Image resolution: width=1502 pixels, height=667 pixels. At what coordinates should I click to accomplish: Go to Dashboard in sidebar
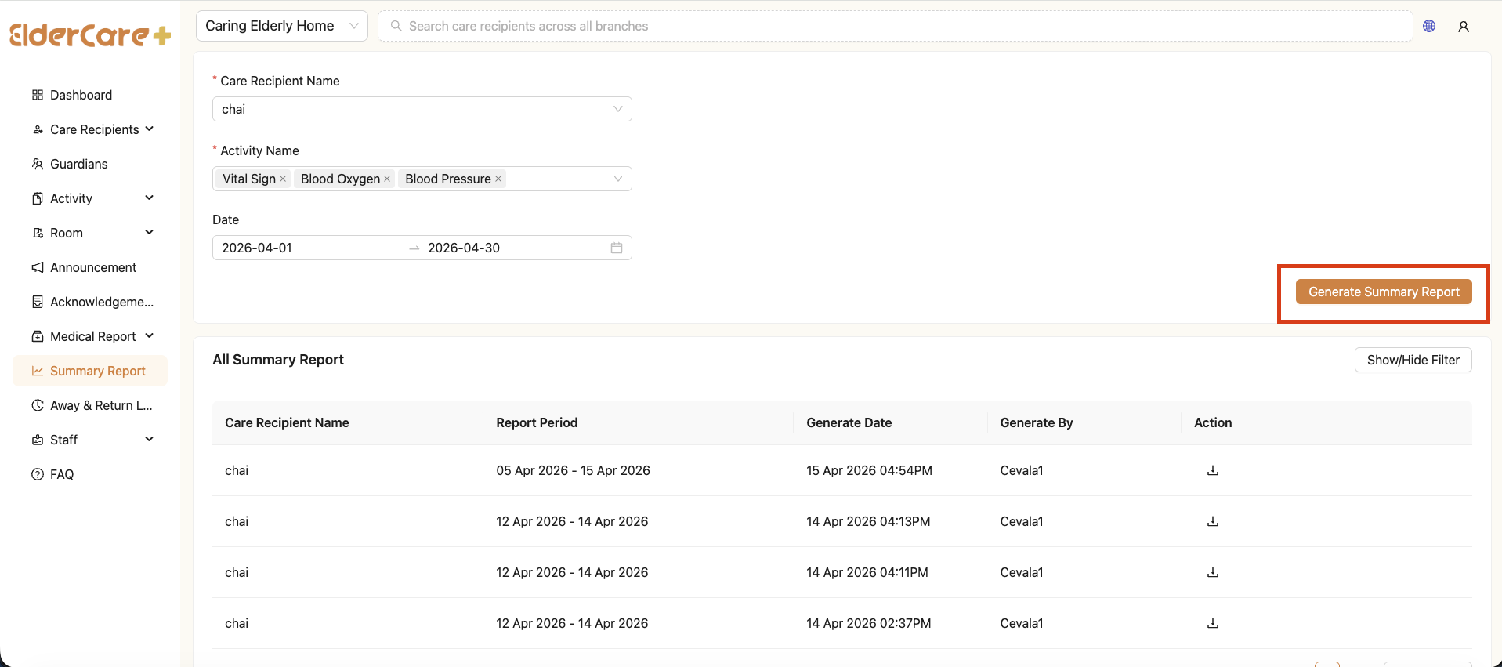[x=81, y=95]
